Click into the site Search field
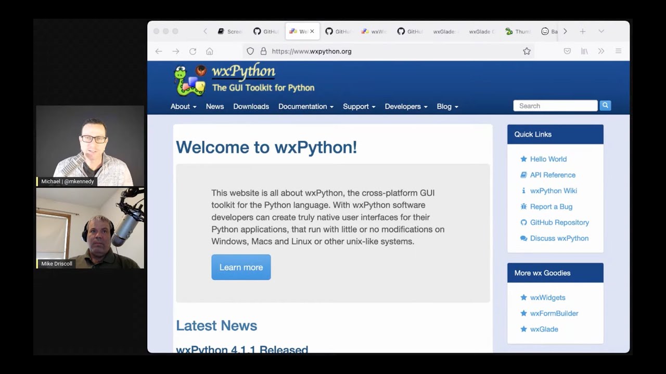Screen dimensions: 666x374 tap(555, 106)
